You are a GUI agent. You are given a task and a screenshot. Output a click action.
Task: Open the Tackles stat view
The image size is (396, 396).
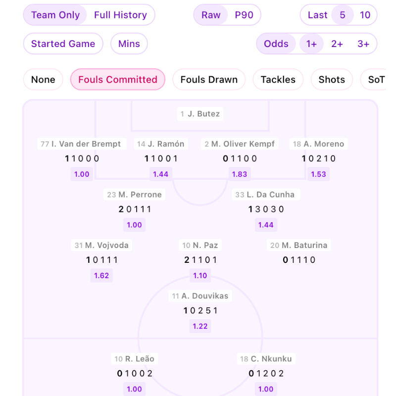coord(278,79)
